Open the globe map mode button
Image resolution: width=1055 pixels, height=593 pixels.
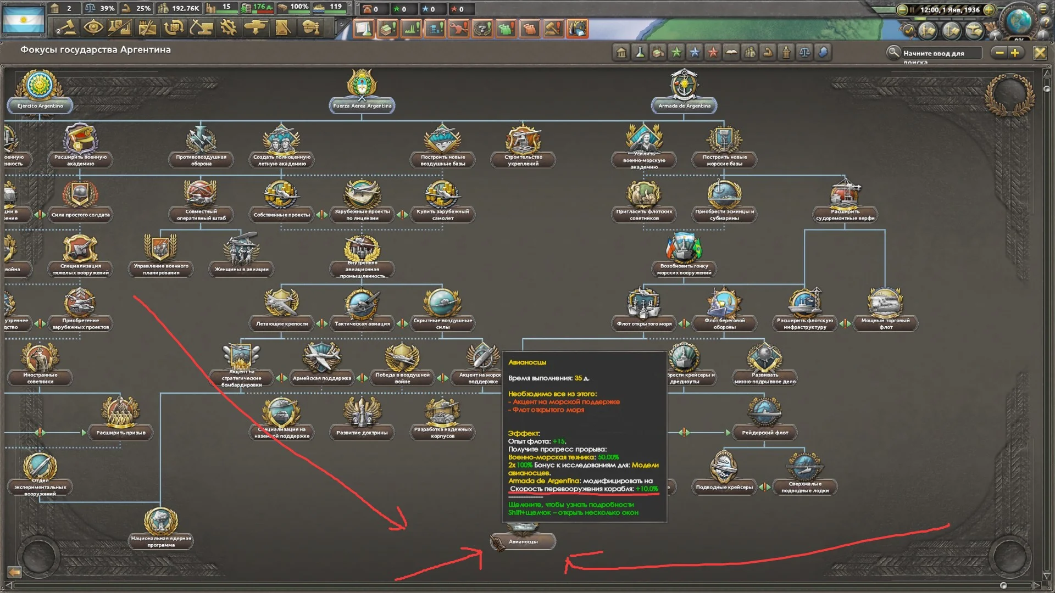(x=1018, y=21)
